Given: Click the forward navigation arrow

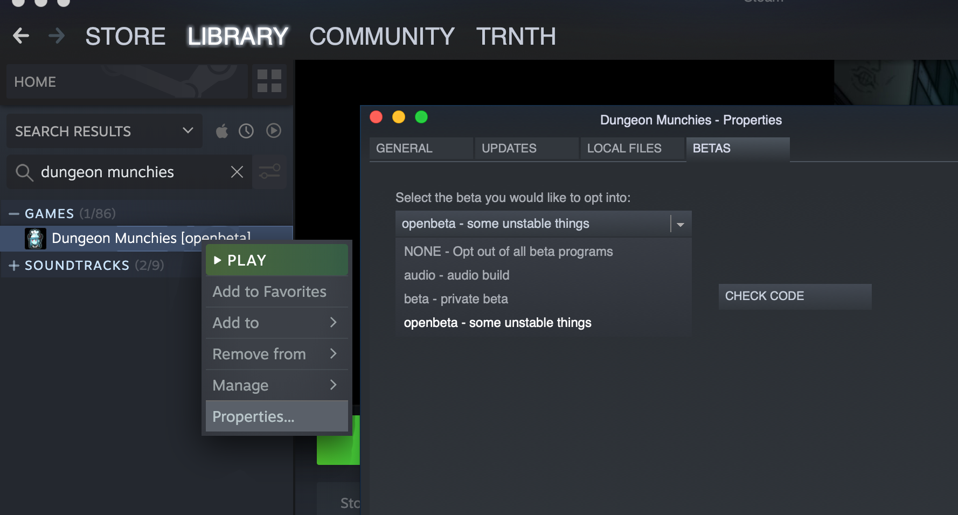Looking at the screenshot, I should tap(56, 36).
